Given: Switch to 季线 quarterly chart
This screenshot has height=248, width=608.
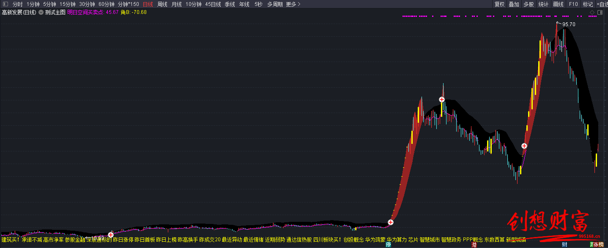Looking at the screenshot, I should click(230, 4).
